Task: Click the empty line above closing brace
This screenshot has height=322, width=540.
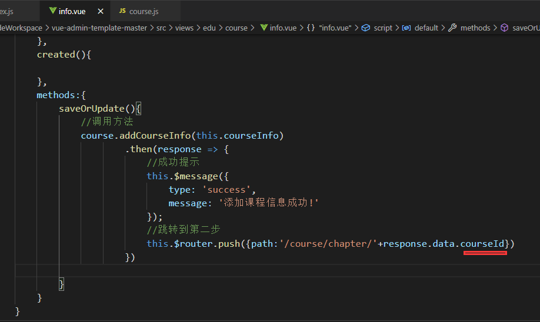Action: pyautogui.click(x=278, y=271)
